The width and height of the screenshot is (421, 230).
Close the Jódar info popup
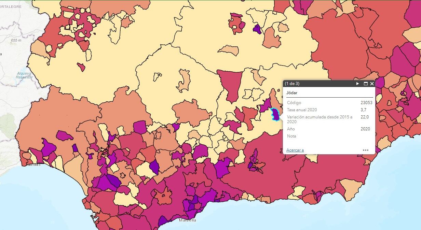[x=372, y=84]
